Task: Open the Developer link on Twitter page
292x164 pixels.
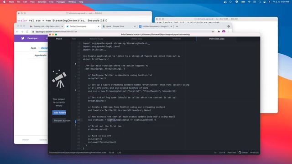Action: click(32, 38)
